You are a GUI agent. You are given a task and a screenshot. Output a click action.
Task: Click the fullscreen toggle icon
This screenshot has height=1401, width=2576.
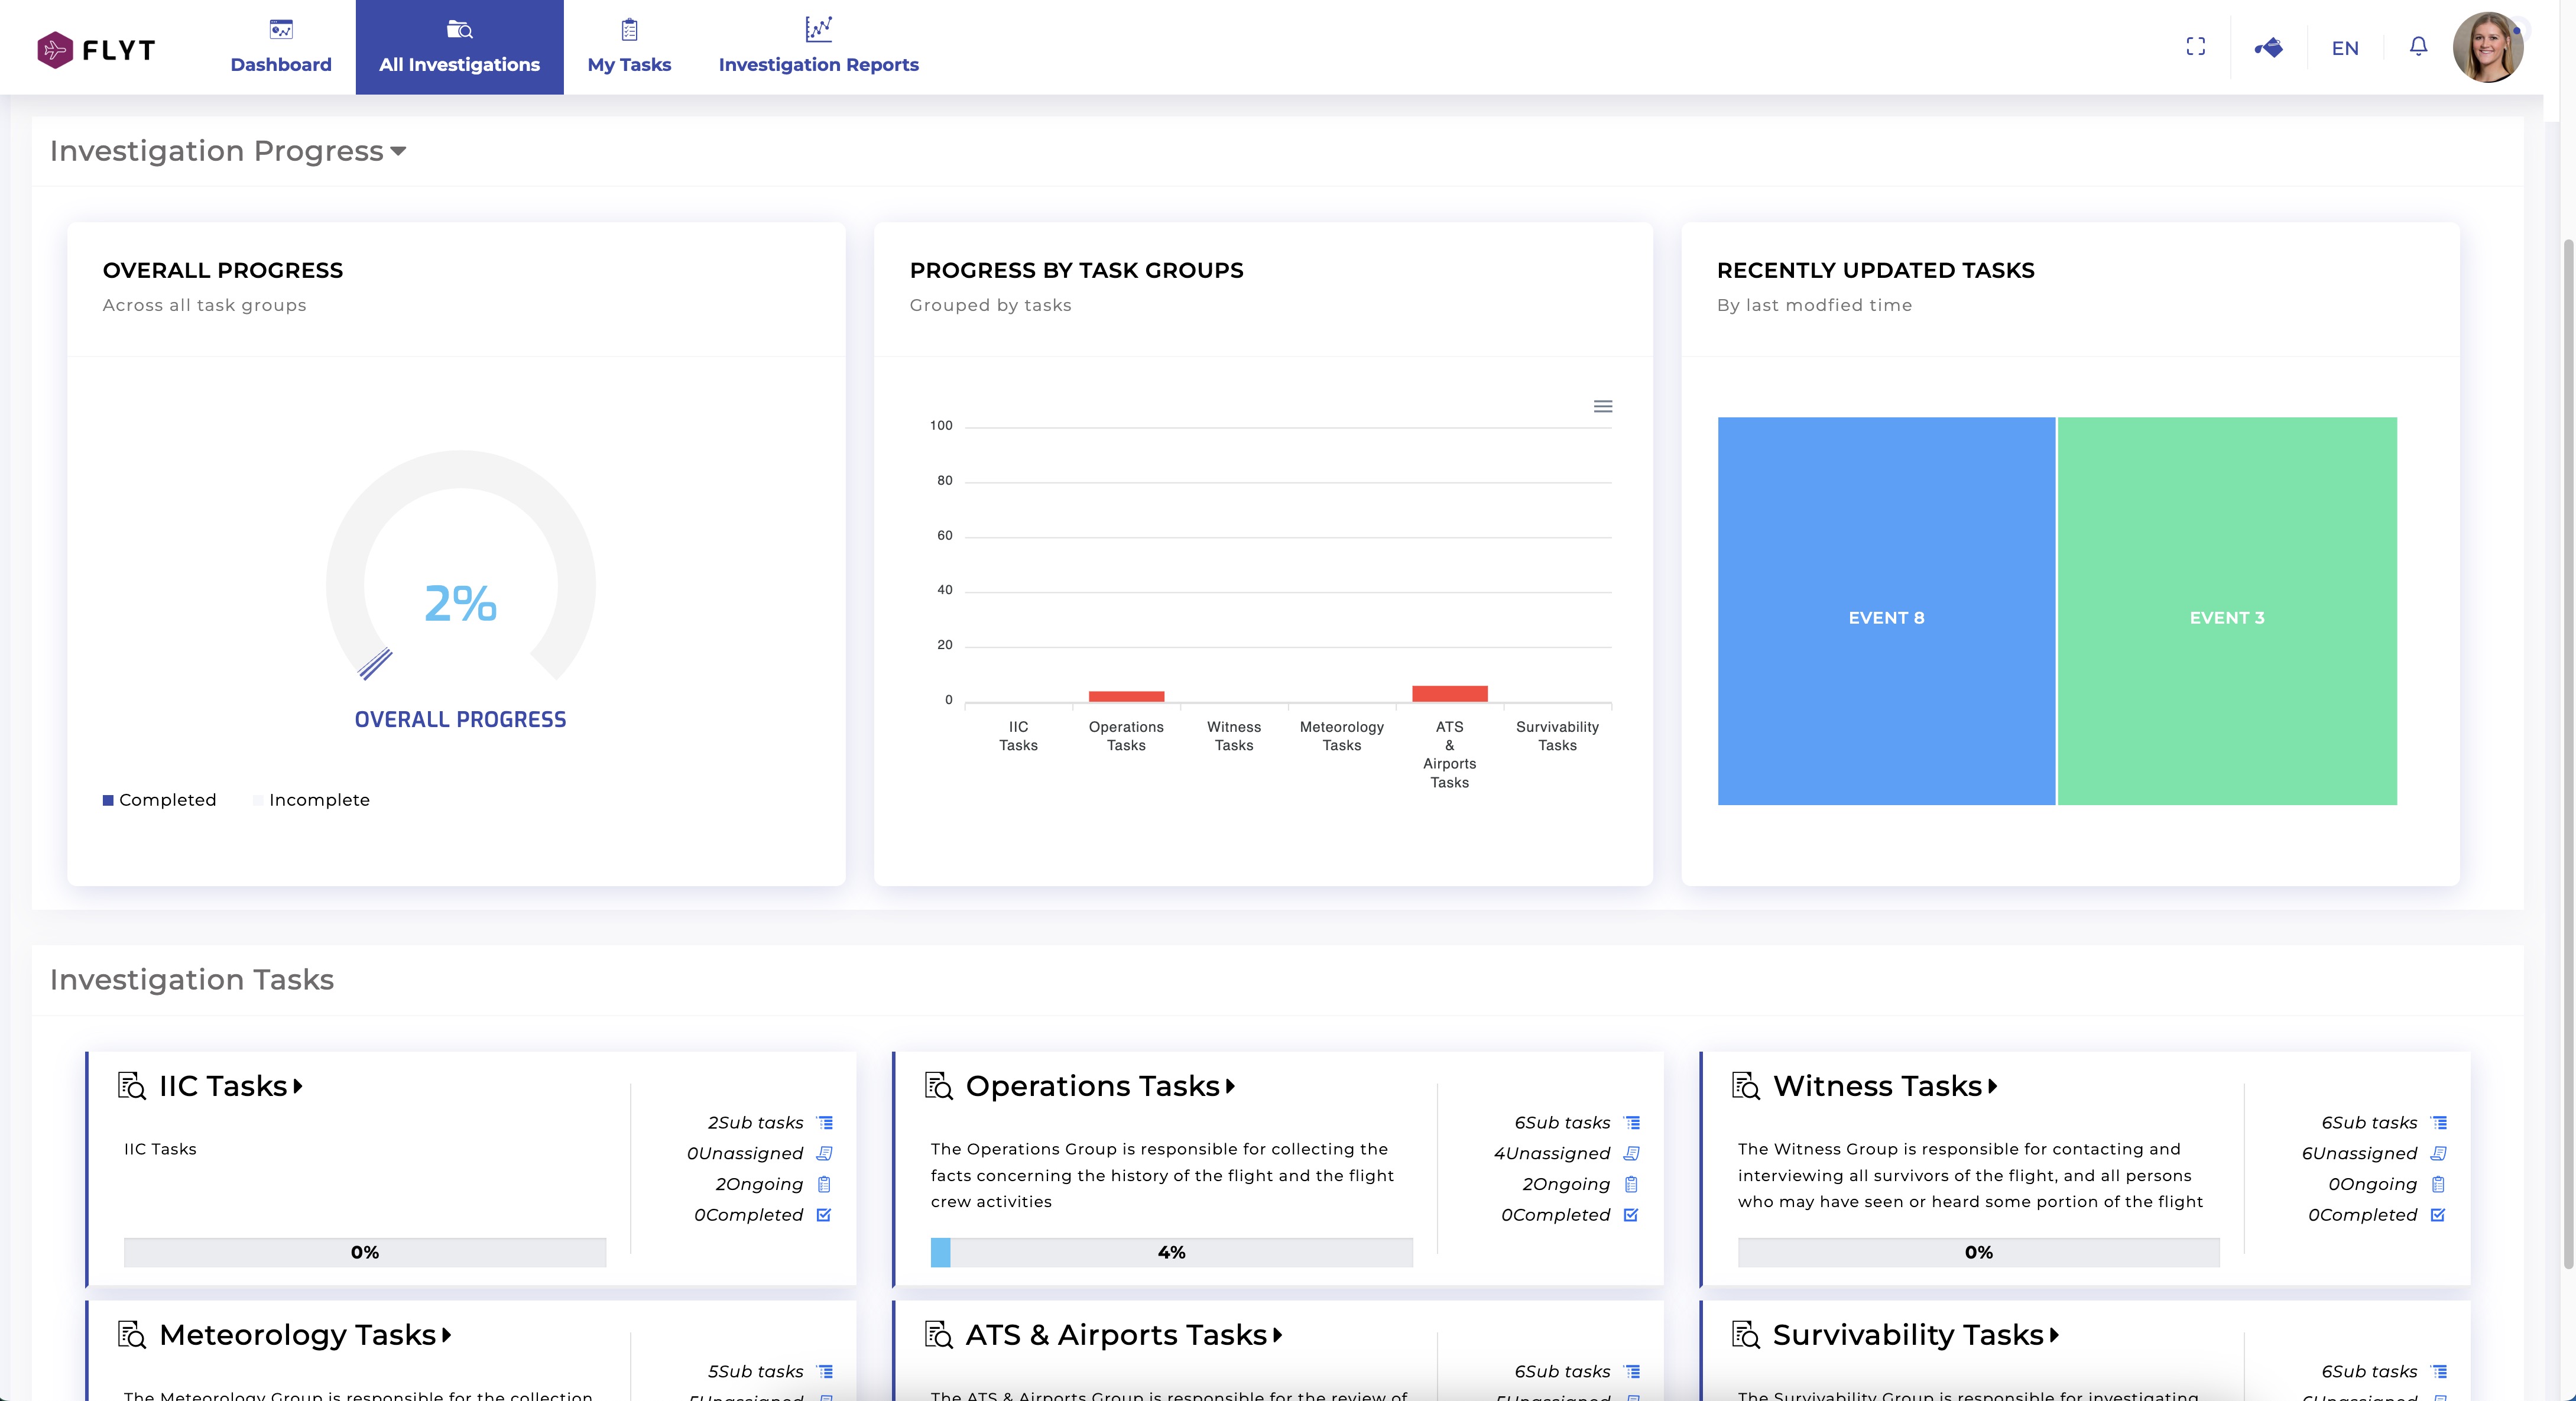tap(2195, 47)
